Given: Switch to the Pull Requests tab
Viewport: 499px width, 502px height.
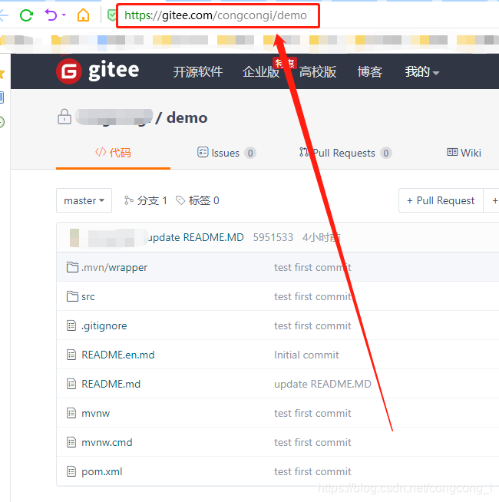Looking at the screenshot, I should pos(345,153).
